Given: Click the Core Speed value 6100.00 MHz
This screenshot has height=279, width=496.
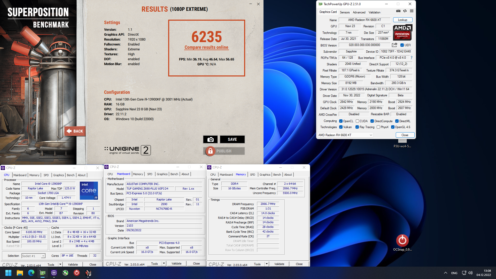Looking at the screenshot, I should 34,232.
